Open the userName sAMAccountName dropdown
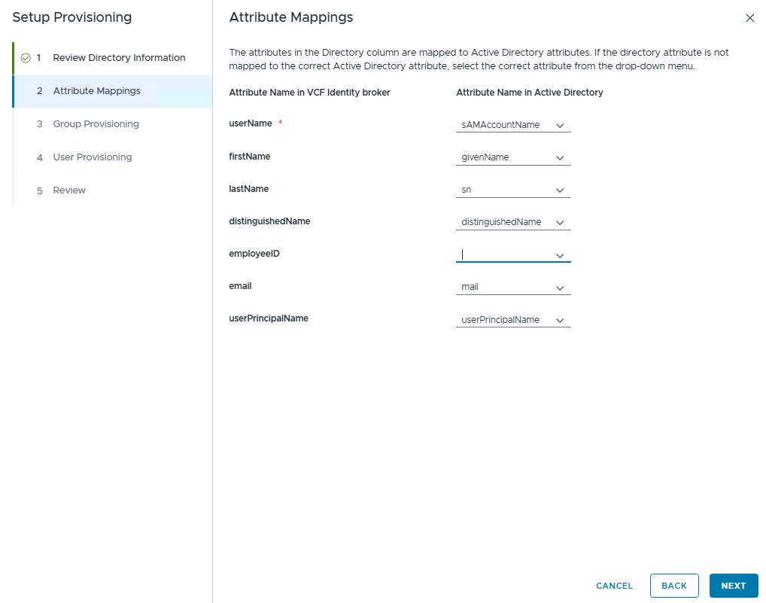Image resolution: width=766 pixels, height=603 pixels. (513, 125)
